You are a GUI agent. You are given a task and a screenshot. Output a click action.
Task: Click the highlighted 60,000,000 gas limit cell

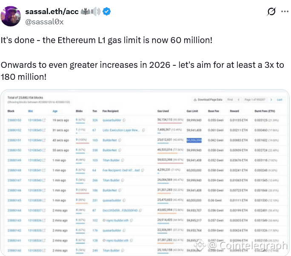(194, 140)
